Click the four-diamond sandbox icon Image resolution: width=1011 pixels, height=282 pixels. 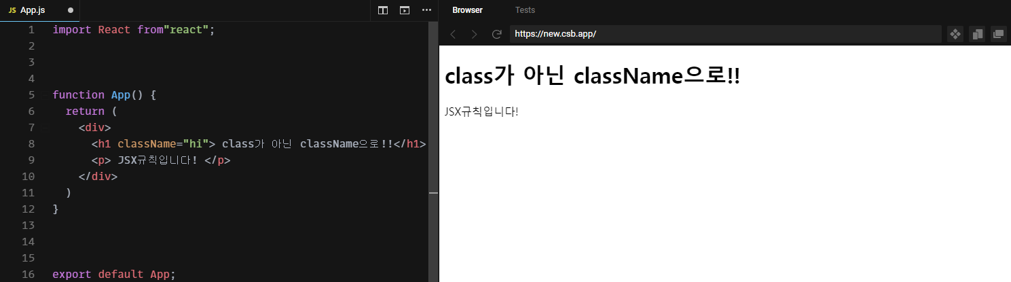pos(955,34)
